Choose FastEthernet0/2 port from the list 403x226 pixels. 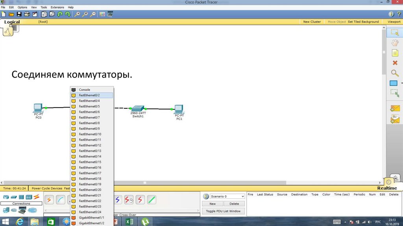point(92,95)
